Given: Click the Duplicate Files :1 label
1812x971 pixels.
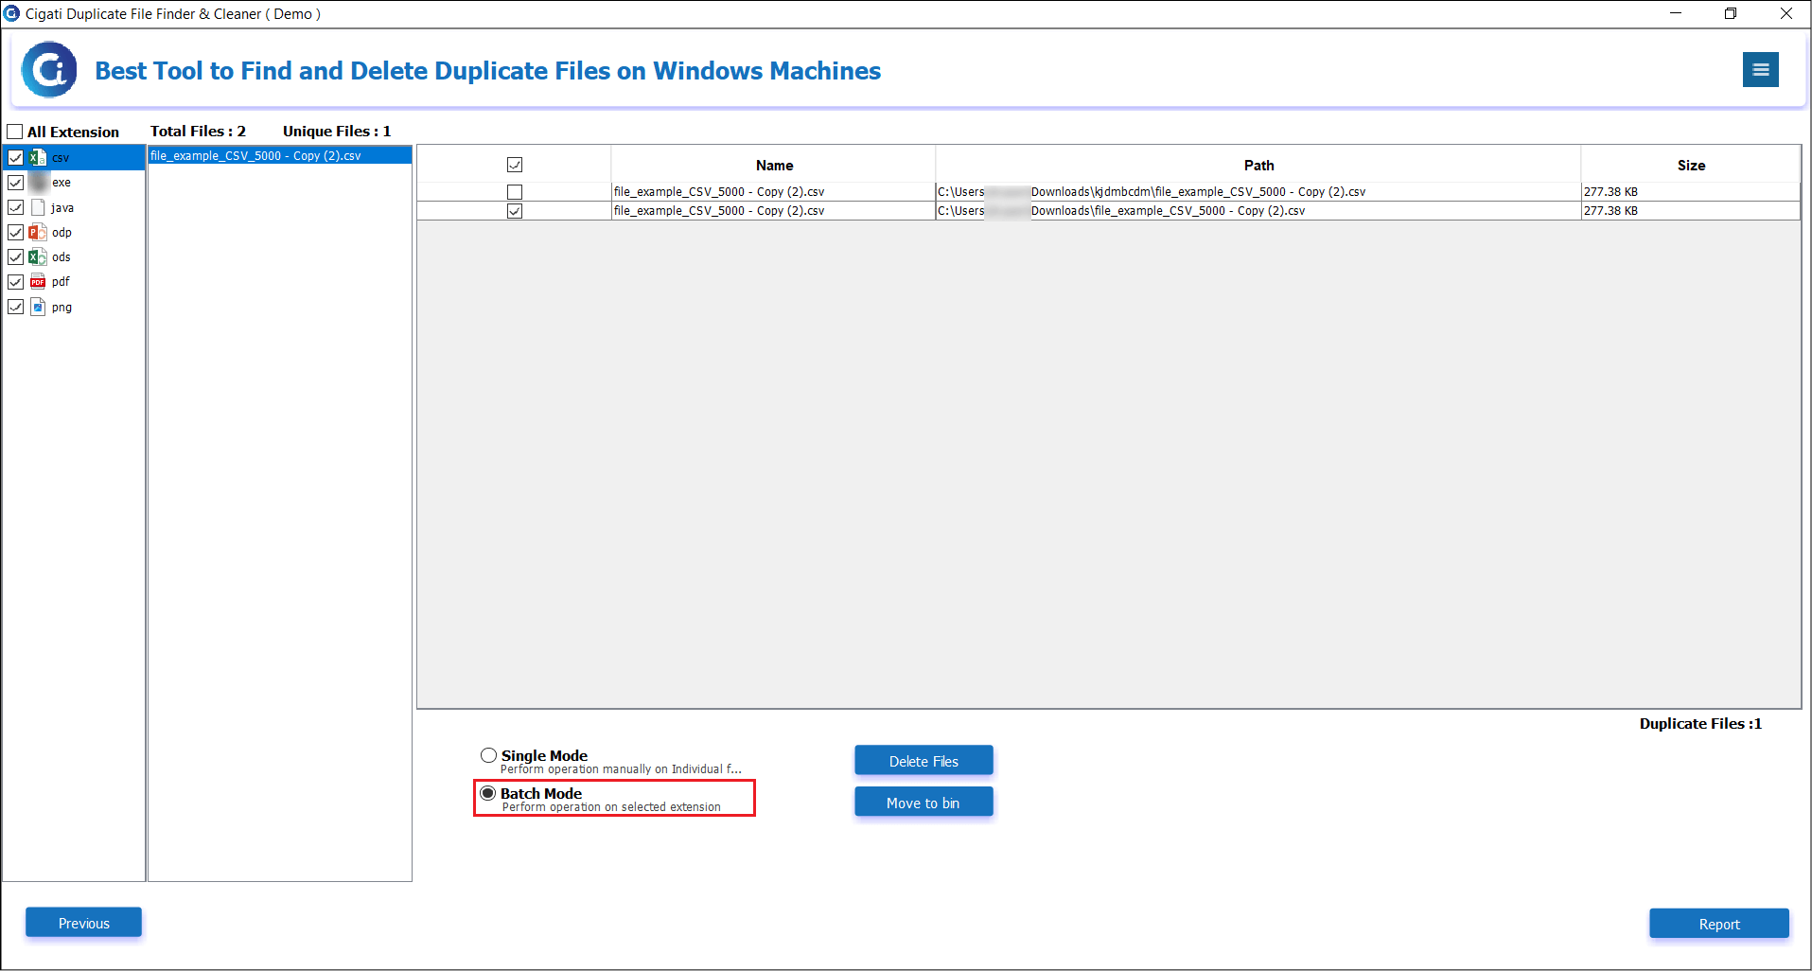Looking at the screenshot, I should click(1700, 723).
